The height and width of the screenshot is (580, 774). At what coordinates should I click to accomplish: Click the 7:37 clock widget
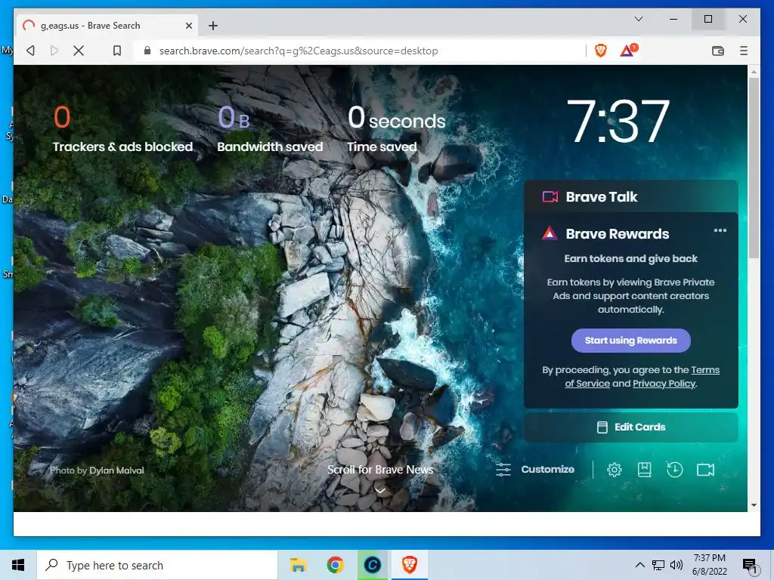point(618,122)
